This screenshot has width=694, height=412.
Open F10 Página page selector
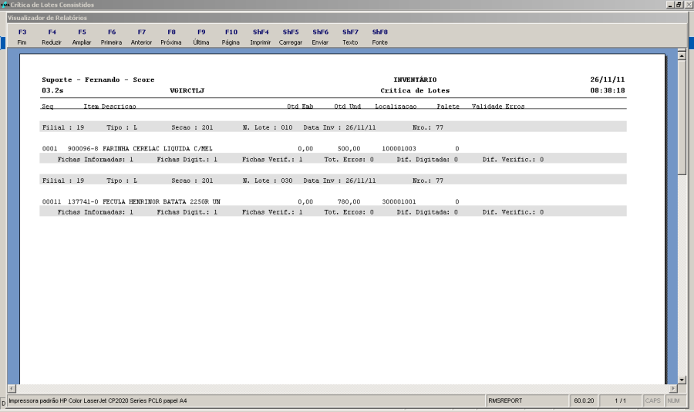point(231,37)
